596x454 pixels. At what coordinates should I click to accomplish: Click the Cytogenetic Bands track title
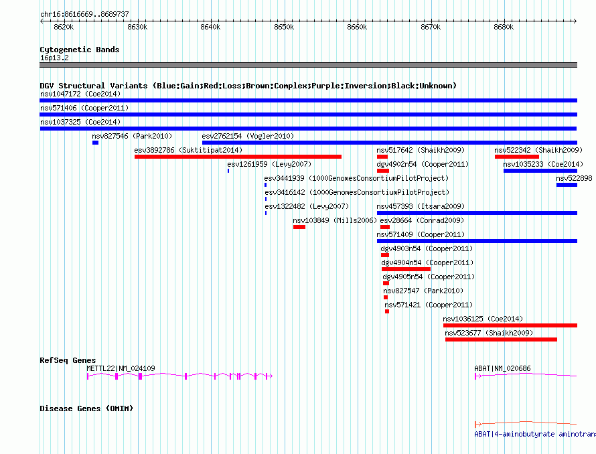click(80, 50)
